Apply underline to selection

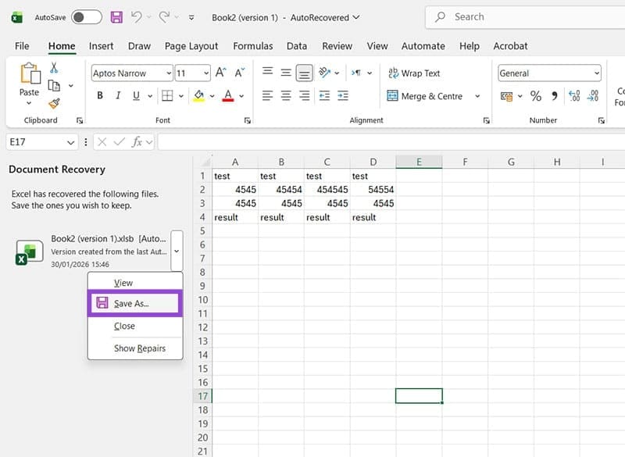click(134, 95)
